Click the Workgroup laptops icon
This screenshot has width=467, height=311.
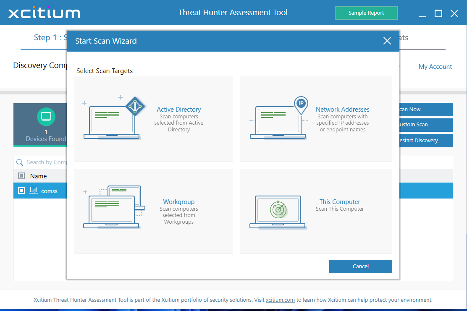pos(114,207)
